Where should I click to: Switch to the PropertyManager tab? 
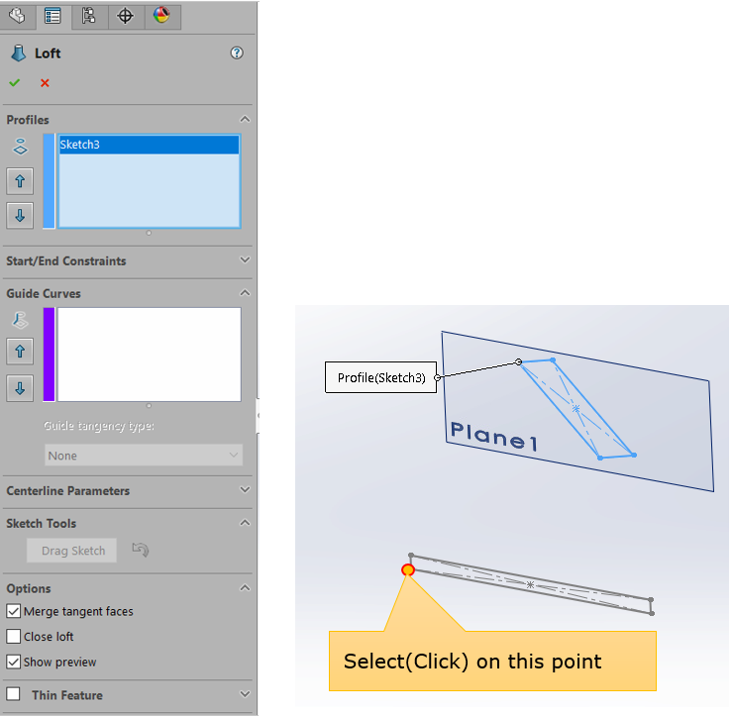52,16
